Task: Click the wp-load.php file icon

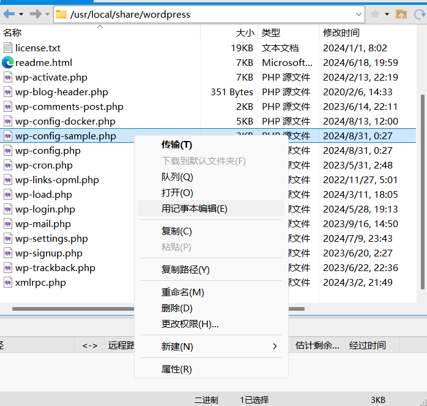Action: pyautogui.click(x=8, y=195)
